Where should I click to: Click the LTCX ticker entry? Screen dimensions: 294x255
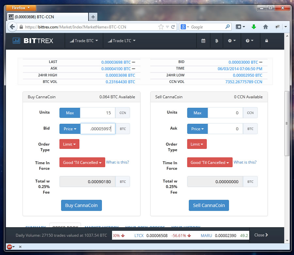(x=163, y=235)
